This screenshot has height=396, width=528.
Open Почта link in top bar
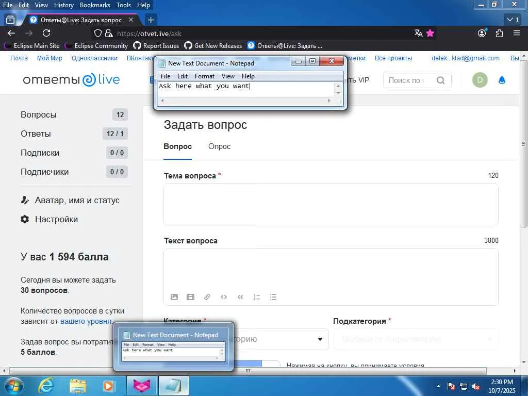click(x=19, y=58)
